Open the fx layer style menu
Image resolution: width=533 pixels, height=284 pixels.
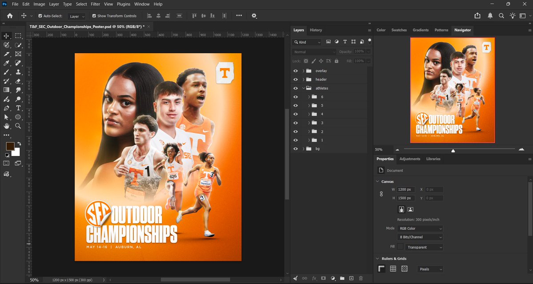[314, 278]
